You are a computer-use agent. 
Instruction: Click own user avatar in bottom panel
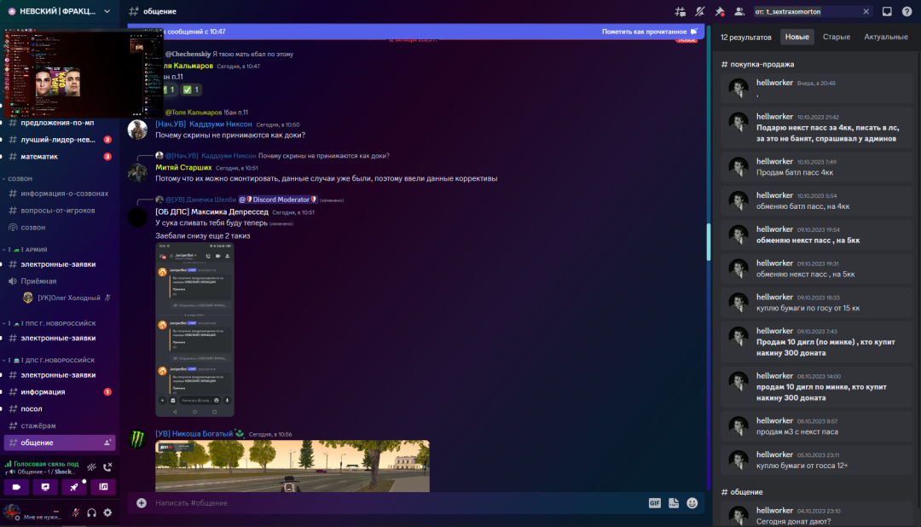point(12,513)
